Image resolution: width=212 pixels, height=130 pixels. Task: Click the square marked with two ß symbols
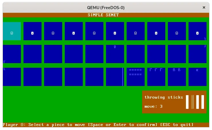(x=177, y=77)
